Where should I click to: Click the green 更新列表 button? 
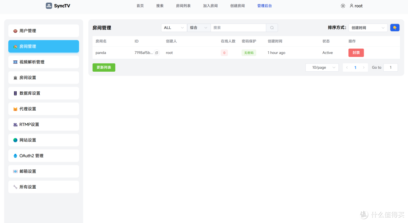pyautogui.click(x=104, y=68)
